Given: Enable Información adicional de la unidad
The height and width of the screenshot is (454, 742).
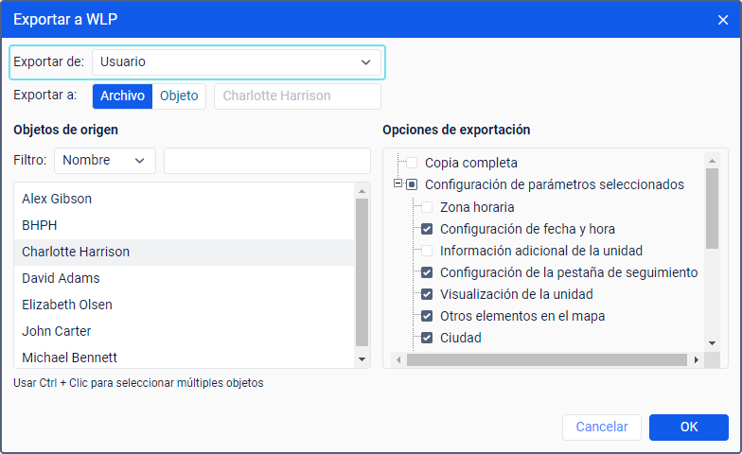Looking at the screenshot, I should (x=427, y=251).
